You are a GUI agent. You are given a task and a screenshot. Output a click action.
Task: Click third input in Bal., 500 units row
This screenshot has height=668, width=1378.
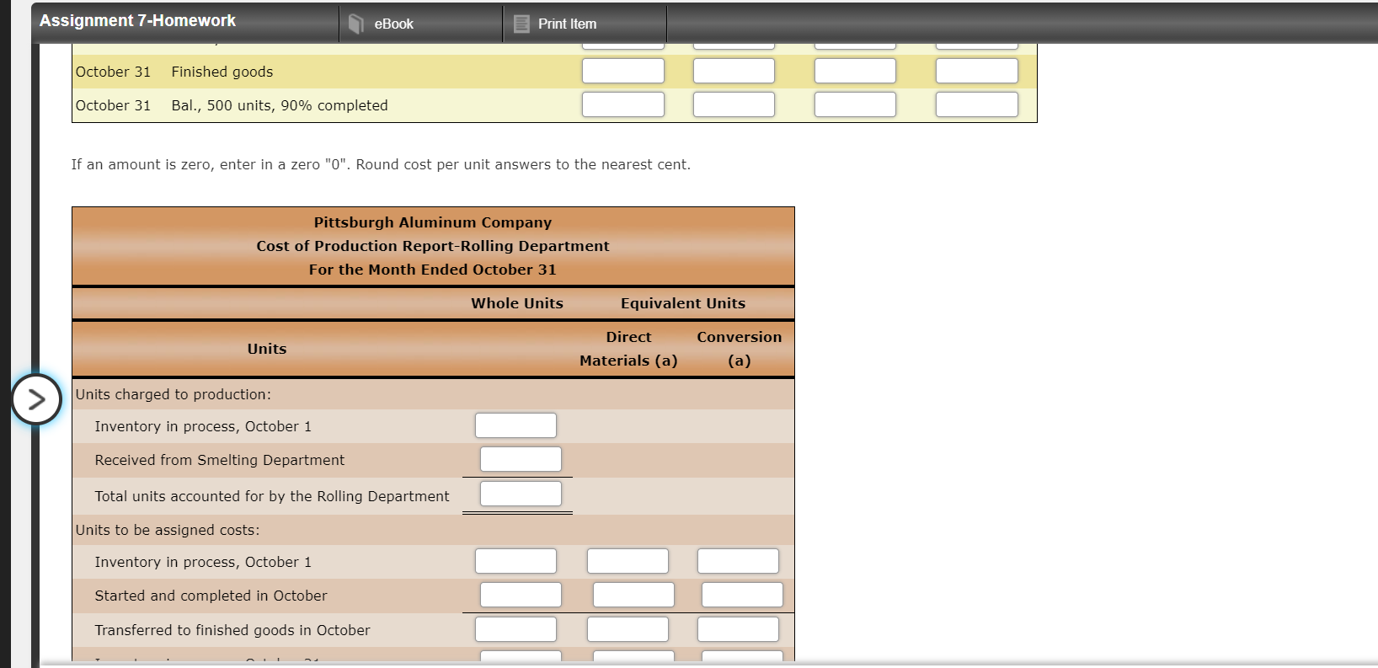855,104
